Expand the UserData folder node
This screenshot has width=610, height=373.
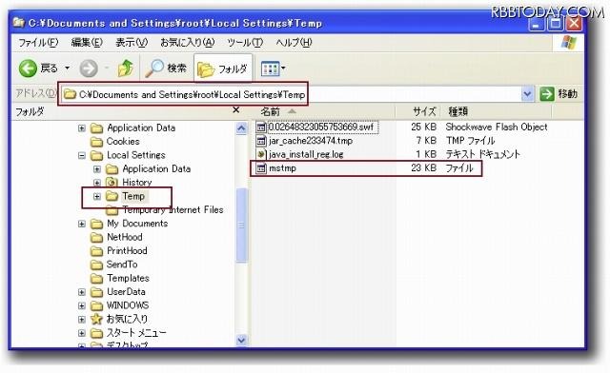click(x=81, y=292)
